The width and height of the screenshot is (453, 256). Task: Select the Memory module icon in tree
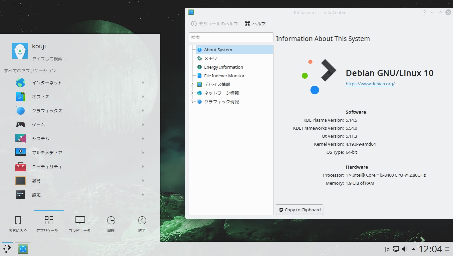pos(200,58)
